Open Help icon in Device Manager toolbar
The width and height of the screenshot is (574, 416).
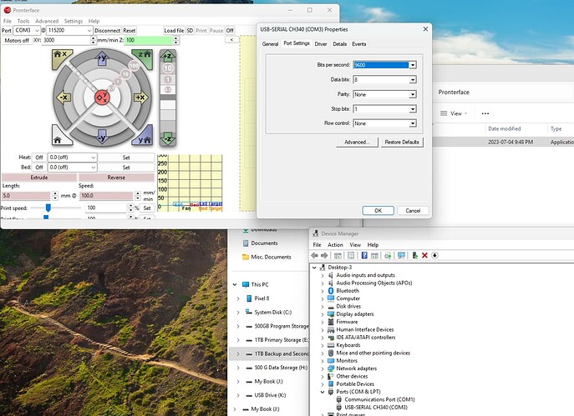[364, 255]
